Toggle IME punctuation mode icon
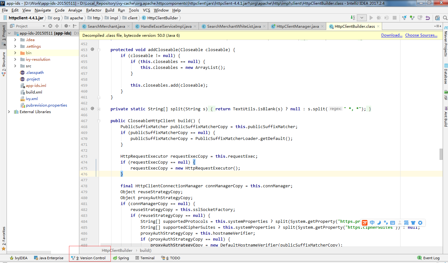The height and width of the screenshot is (263, 448). (386, 223)
